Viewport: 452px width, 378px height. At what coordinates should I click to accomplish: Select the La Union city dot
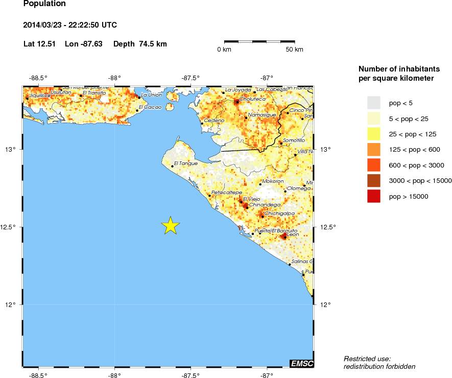tap(139, 97)
